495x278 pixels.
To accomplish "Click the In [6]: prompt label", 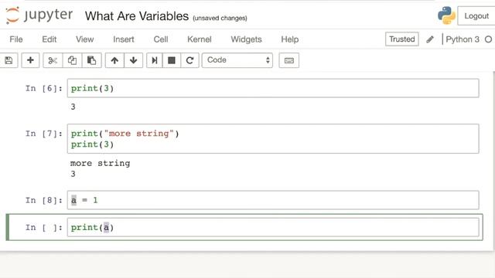I will tap(44, 88).
